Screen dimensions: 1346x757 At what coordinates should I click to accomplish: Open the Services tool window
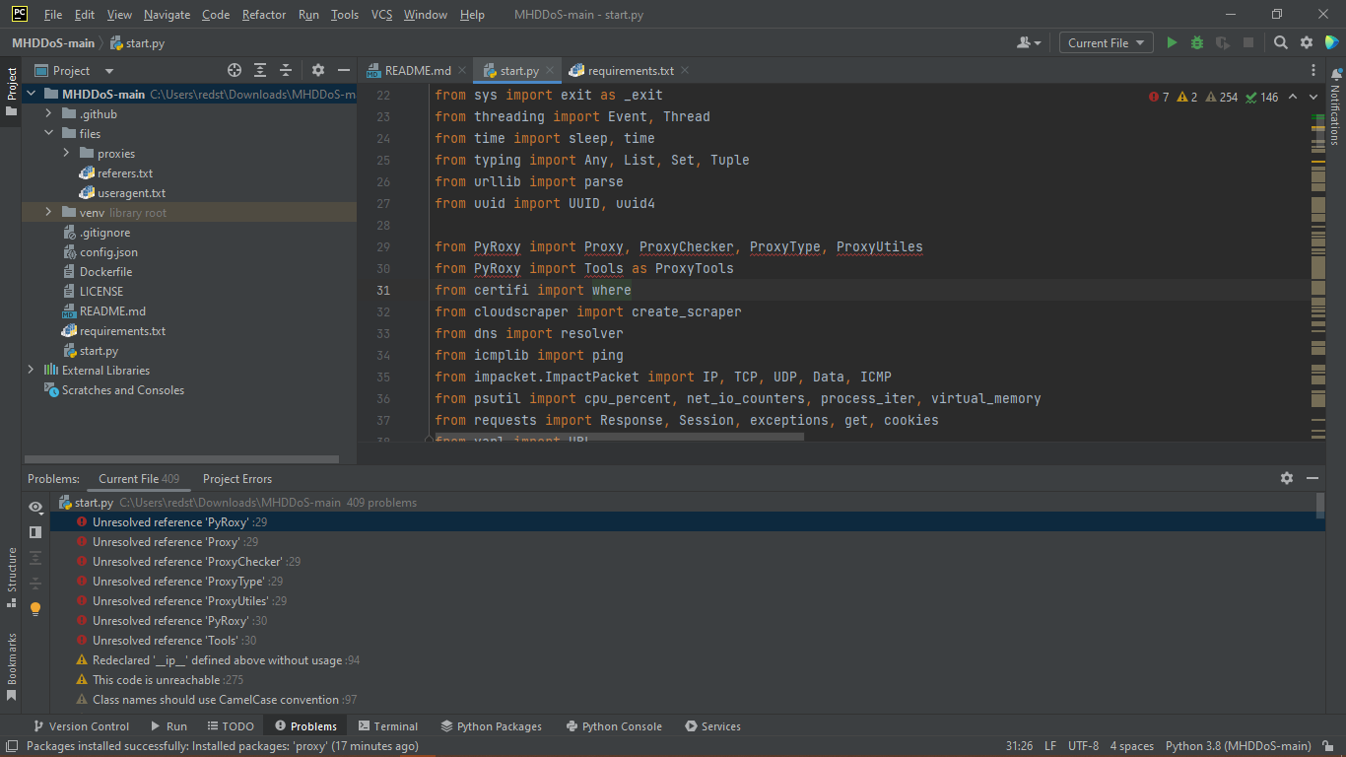coord(712,726)
